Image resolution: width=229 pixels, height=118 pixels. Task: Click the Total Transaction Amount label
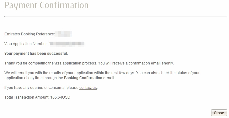27,97
